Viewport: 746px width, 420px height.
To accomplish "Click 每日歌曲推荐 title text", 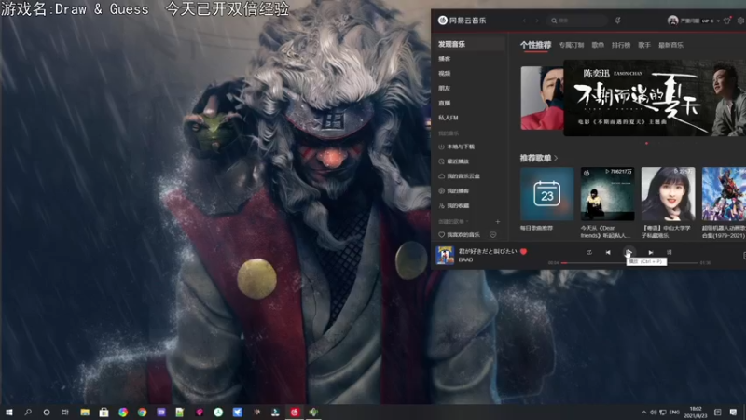I will pyautogui.click(x=536, y=228).
